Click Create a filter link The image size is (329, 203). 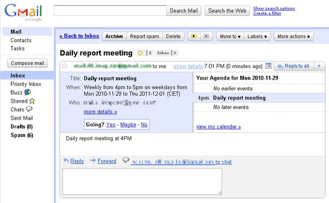pos(267,13)
